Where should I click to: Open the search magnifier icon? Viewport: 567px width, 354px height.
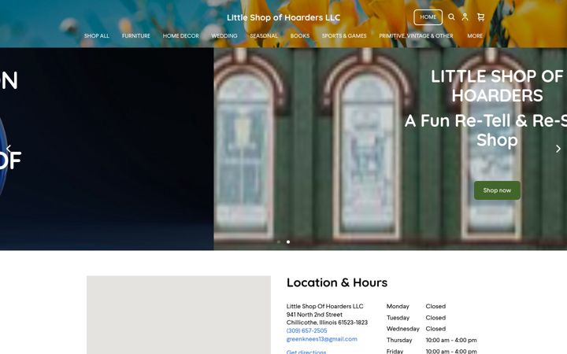(451, 17)
